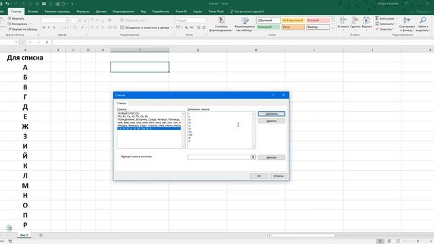Open the font name dropdown
The image size is (434, 244).
tap(65, 20)
